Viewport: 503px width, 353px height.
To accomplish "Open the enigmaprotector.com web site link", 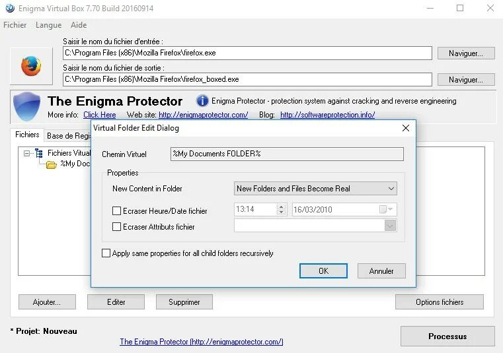I will 203,115.
